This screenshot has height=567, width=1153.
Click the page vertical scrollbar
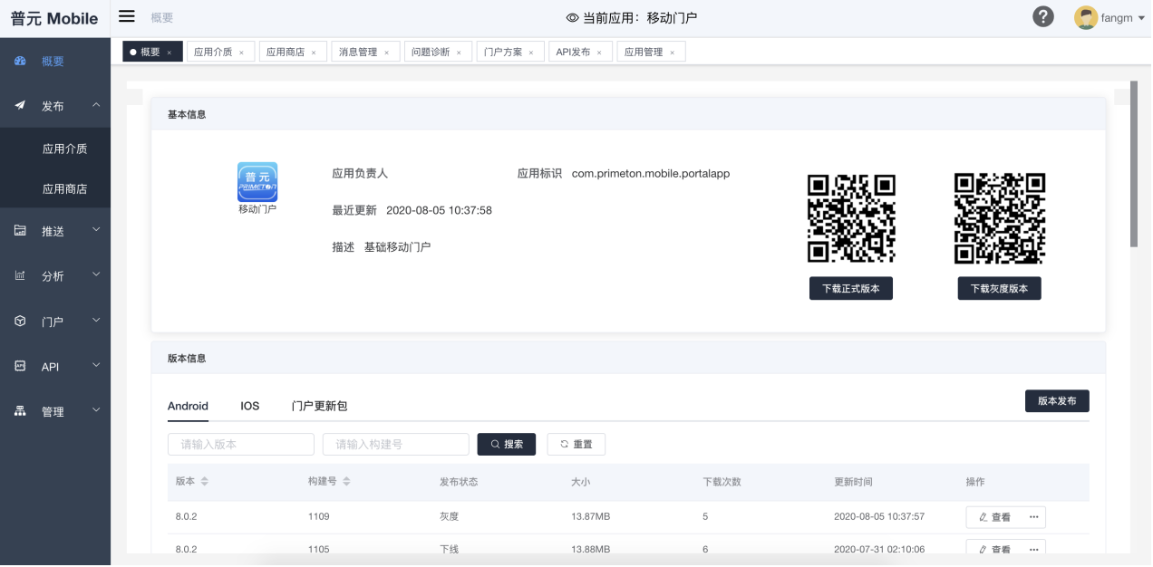pos(1134,163)
